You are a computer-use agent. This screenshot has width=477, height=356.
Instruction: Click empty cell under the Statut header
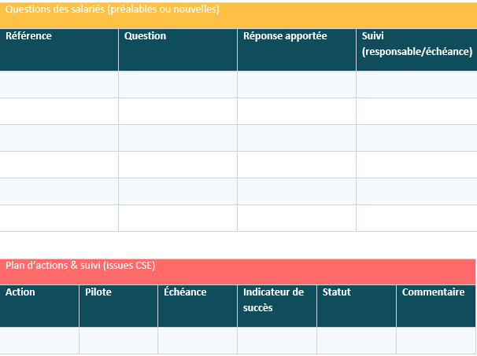[x=357, y=340]
